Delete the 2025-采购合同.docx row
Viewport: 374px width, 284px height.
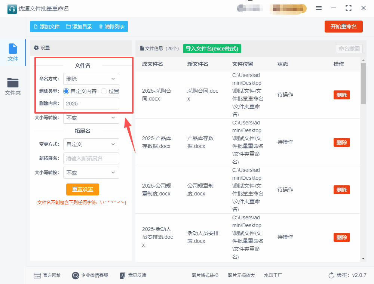coord(341,95)
